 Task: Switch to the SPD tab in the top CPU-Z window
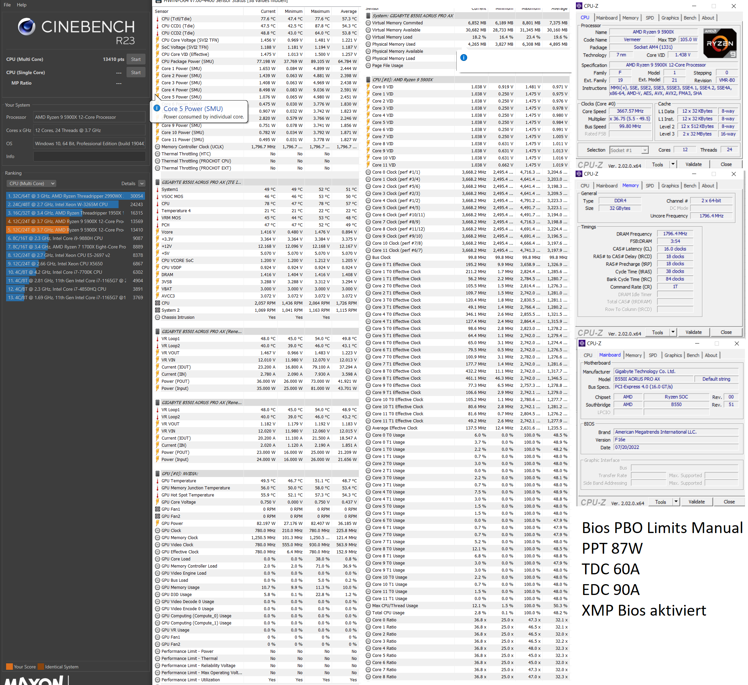[649, 17]
